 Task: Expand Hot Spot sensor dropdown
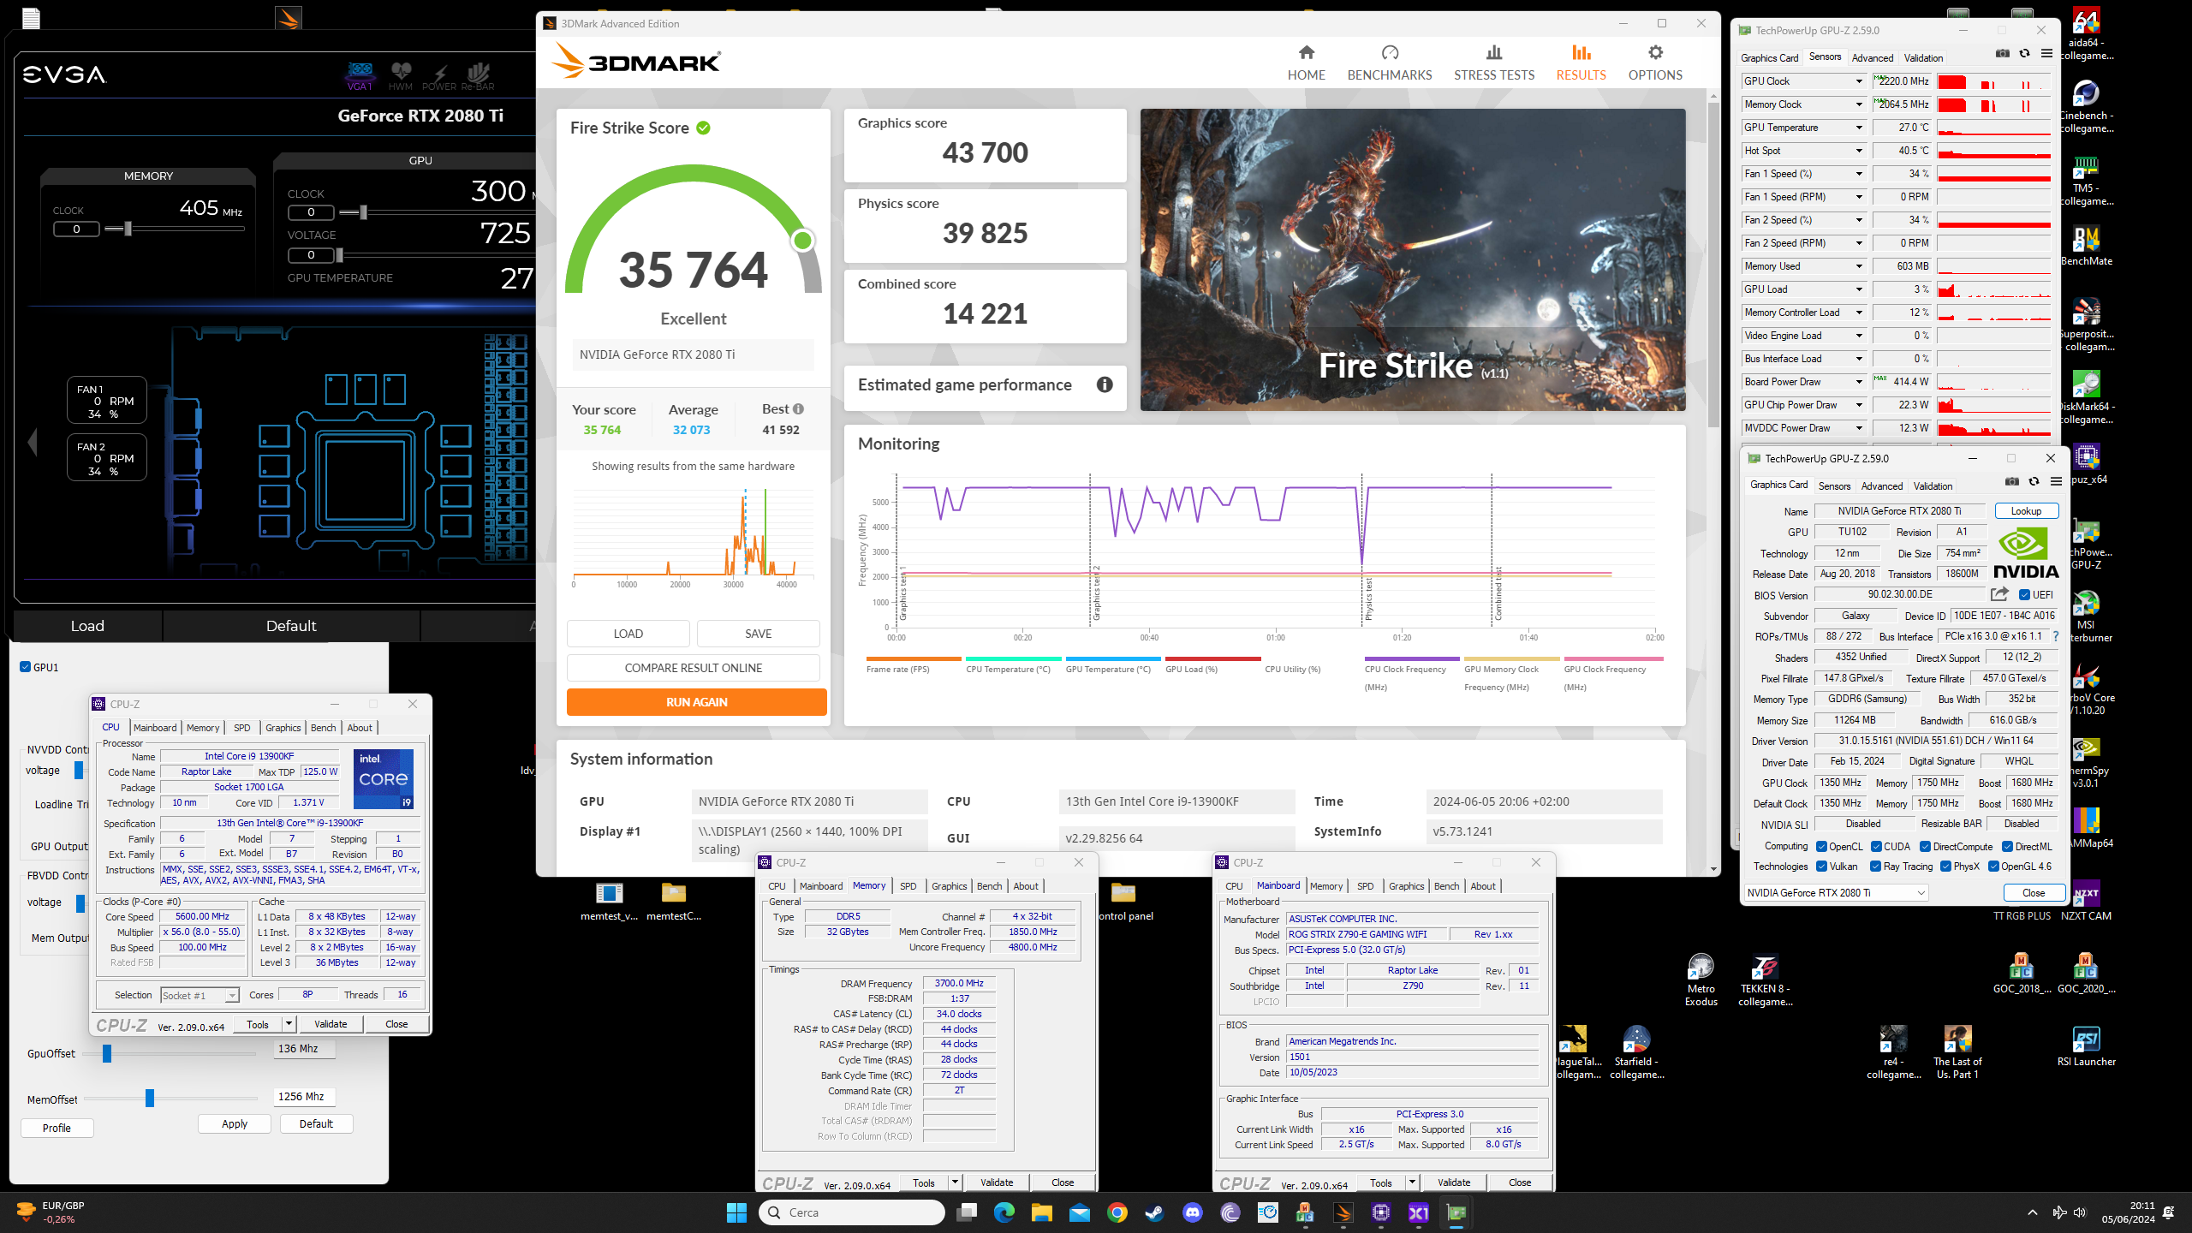coord(1859,151)
